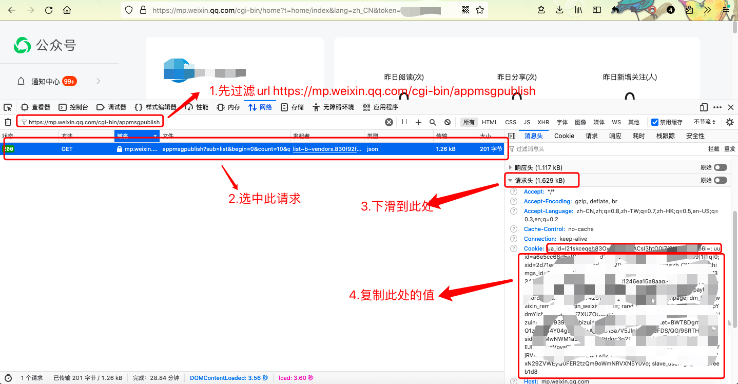
Task: Click the help icon beside Cache-Control
Action: click(514, 229)
